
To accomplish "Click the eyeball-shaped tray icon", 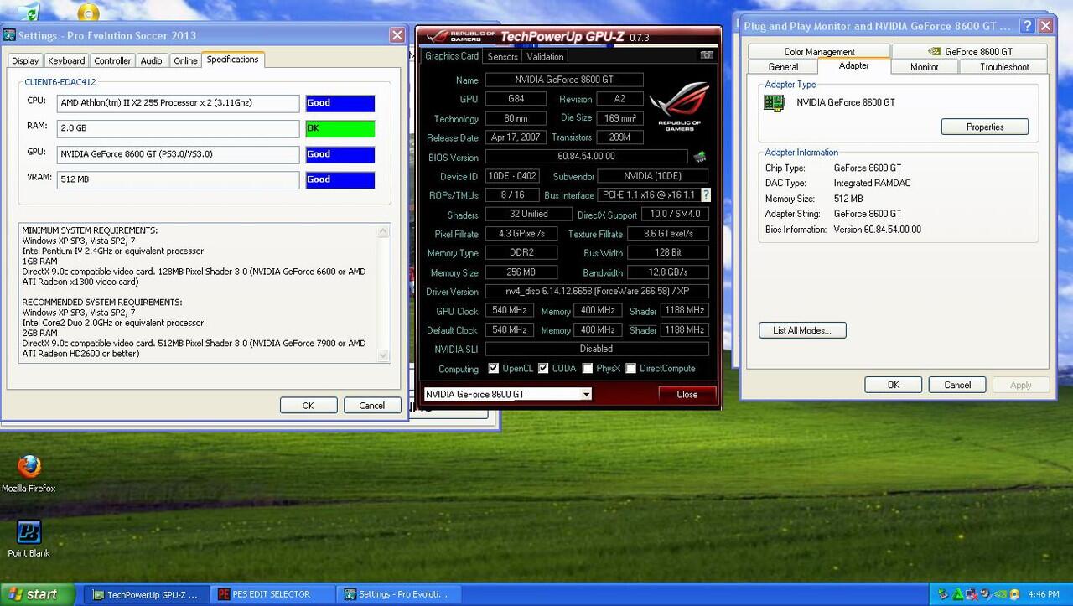I will 986,594.
